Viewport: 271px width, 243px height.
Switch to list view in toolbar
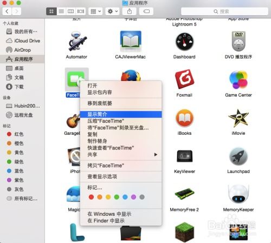click(61, 11)
